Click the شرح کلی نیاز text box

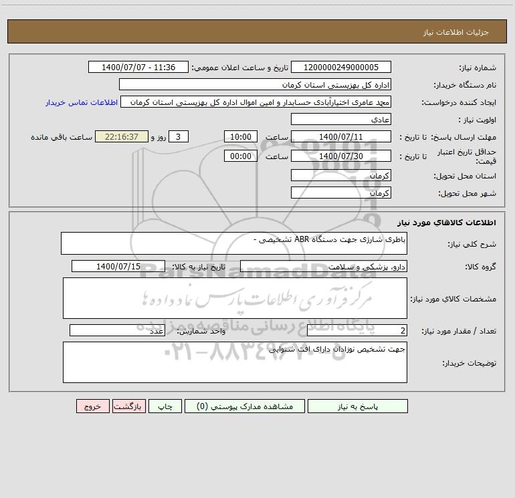234,243
